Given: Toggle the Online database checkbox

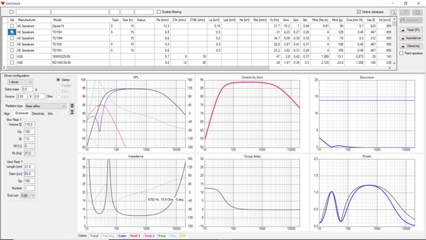Looking at the screenshot, I should click(359, 12).
